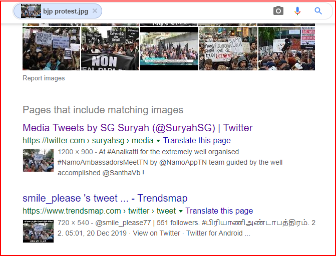Click the snippet text '@smile_please77 | 551 followers'
The image size is (336, 257).
(147, 223)
